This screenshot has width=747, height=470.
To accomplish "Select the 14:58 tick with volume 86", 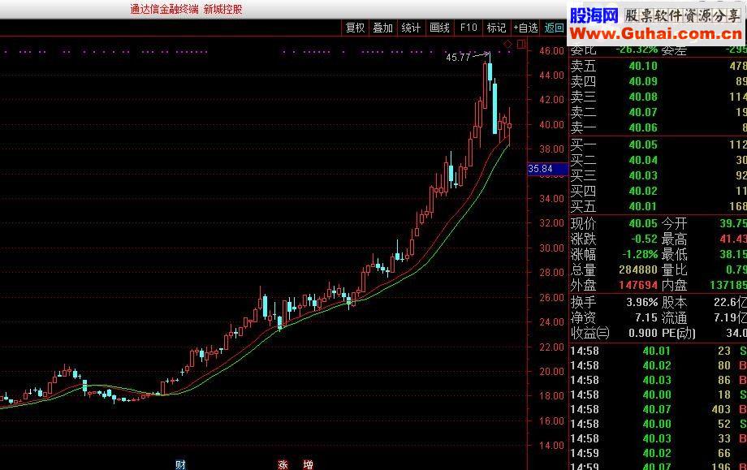I will click(658, 380).
